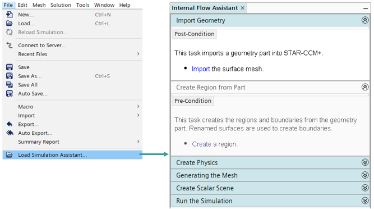The width and height of the screenshot is (374, 209).
Task: Close the Internal Flow Assistant tab
Action: point(243,8)
